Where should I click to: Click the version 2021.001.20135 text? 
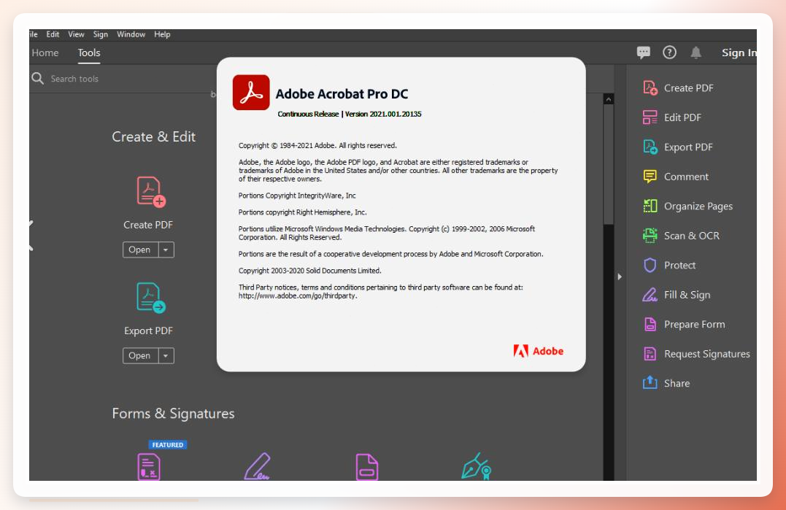383,115
